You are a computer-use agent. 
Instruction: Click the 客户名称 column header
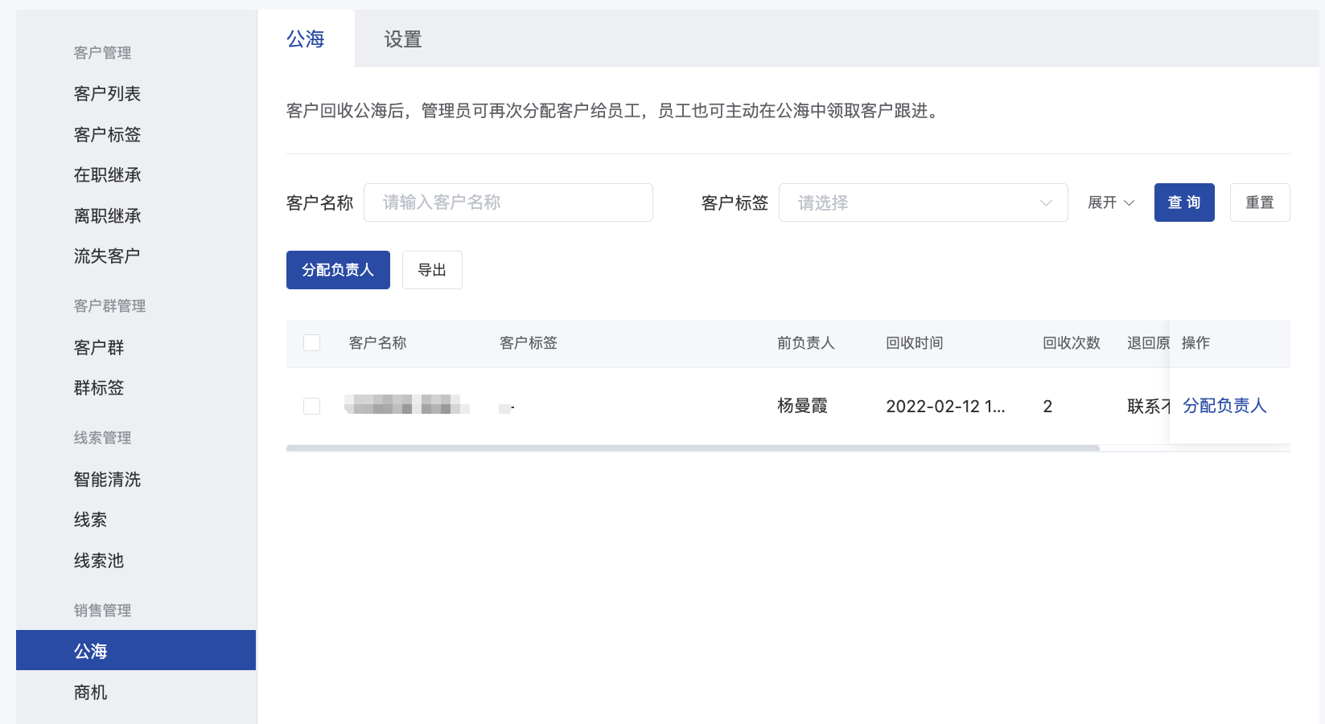point(378,343)
